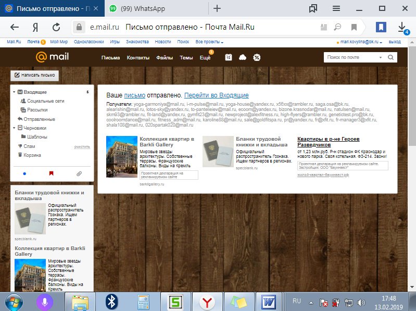Open the Отправленные folder
The height and width of the screenshot is (311, 416).
tap(39, 119)
